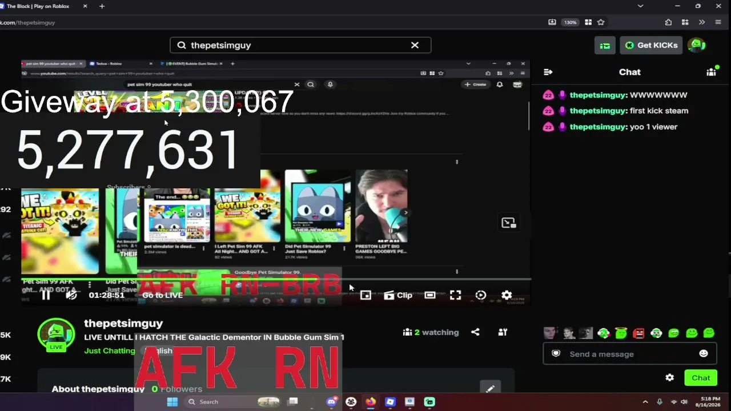Open a new browser tab
The image size is (731, 411).
pyautogui.click(x=102, y=6)
